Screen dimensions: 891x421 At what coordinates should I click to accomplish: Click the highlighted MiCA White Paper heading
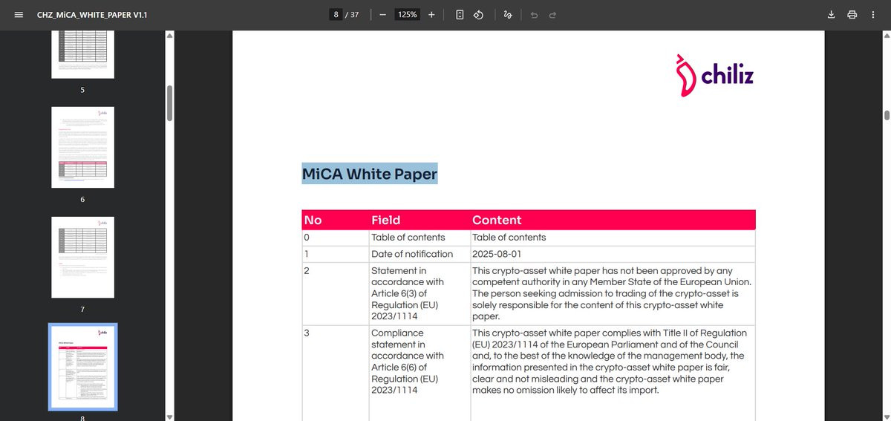[x=370, y=174]
